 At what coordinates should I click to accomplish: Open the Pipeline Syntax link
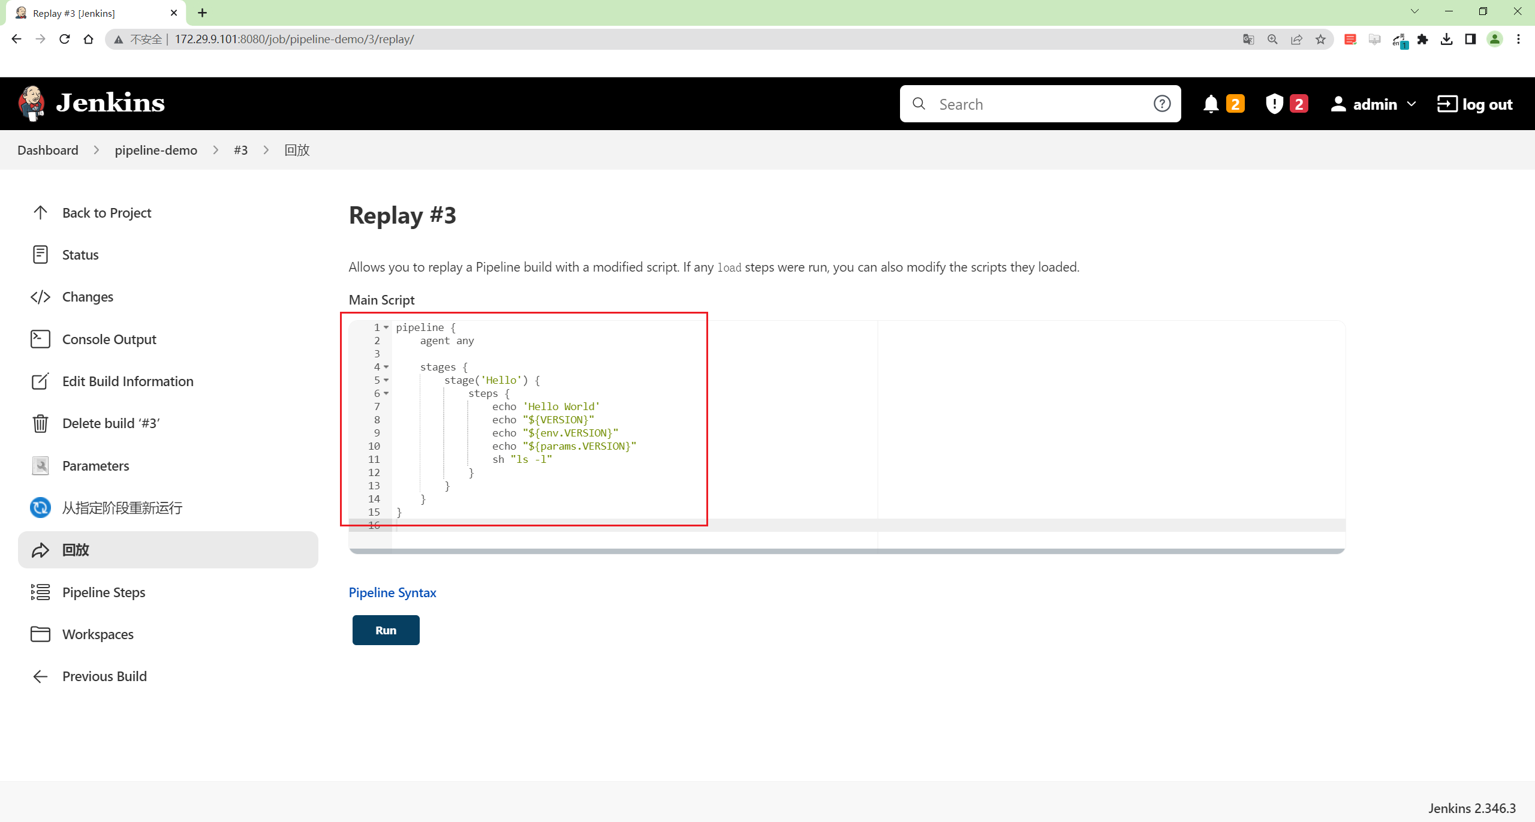tap(392, 592)
